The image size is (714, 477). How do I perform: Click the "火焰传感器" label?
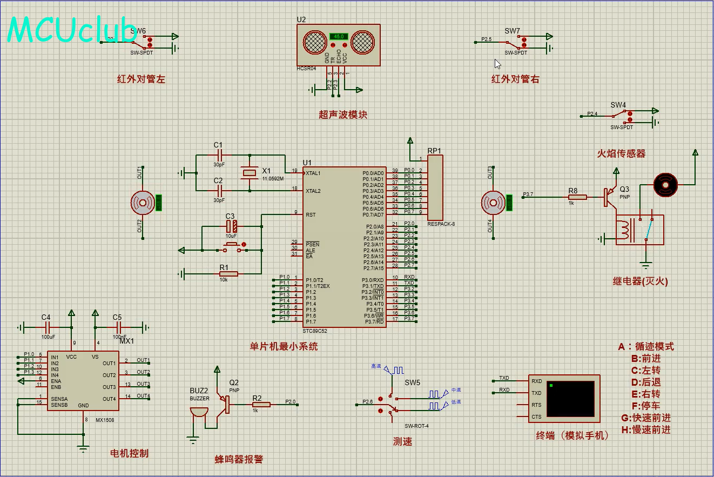(621, 153)
